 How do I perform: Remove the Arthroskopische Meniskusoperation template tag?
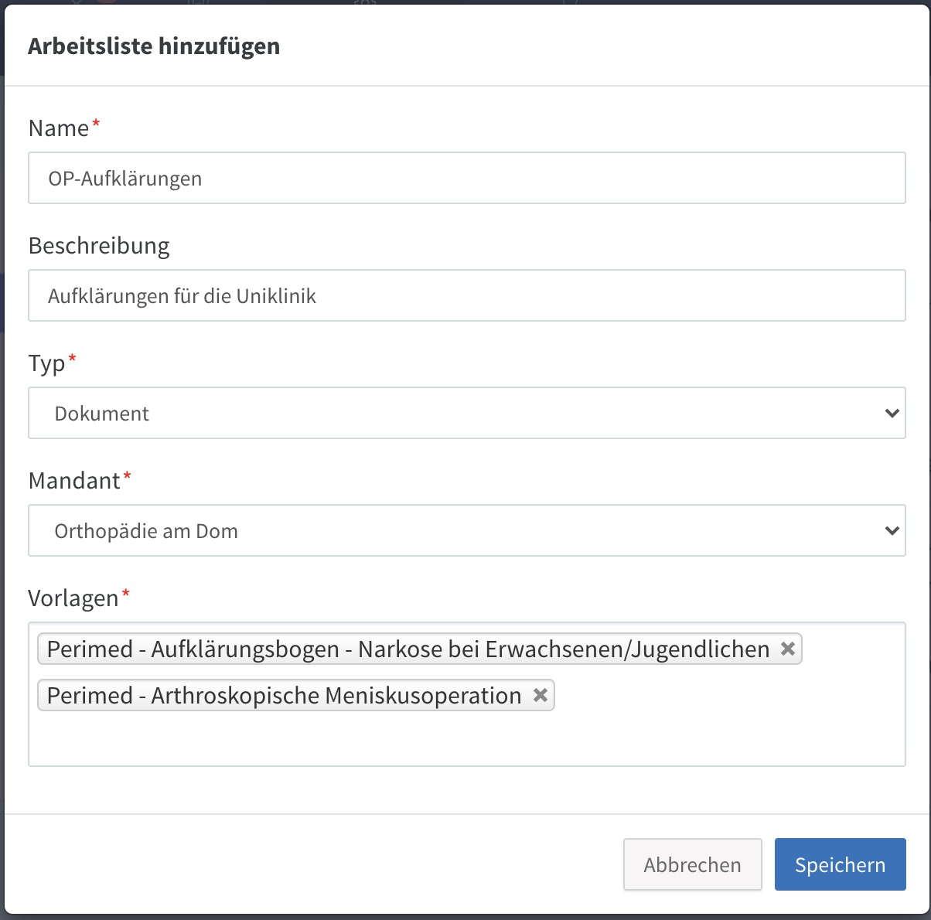(x=541, y=695)
